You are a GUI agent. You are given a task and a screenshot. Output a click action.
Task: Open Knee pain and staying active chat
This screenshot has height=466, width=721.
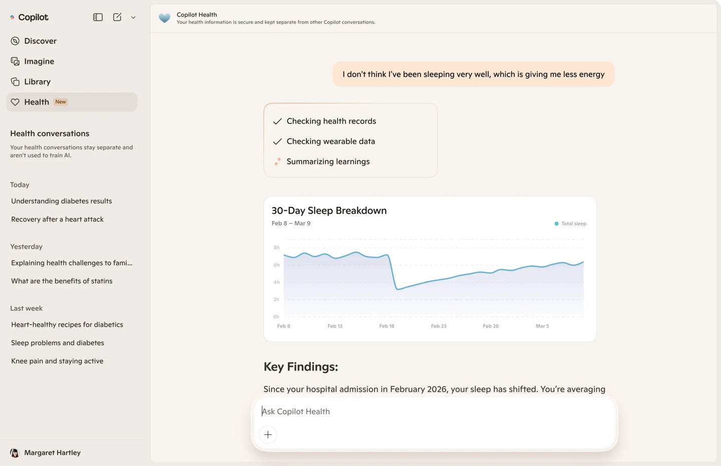[57, 361]
